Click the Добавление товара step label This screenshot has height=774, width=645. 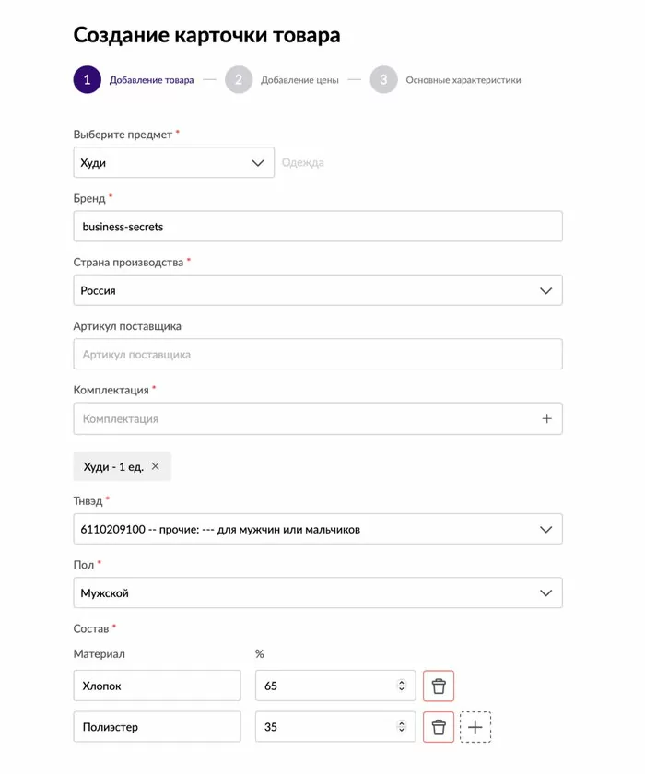pyautogui.click(x=151, y=80)
